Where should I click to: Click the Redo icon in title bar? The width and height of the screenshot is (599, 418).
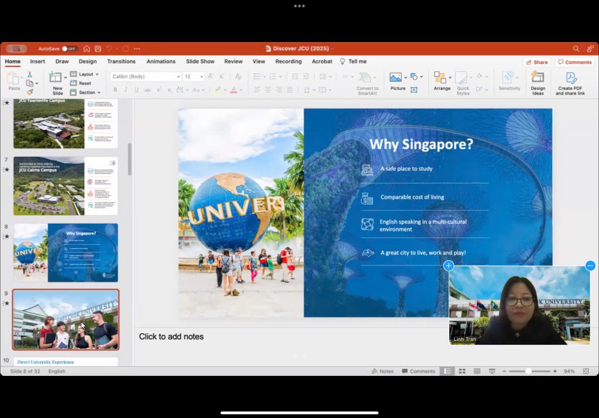point(126,49)
